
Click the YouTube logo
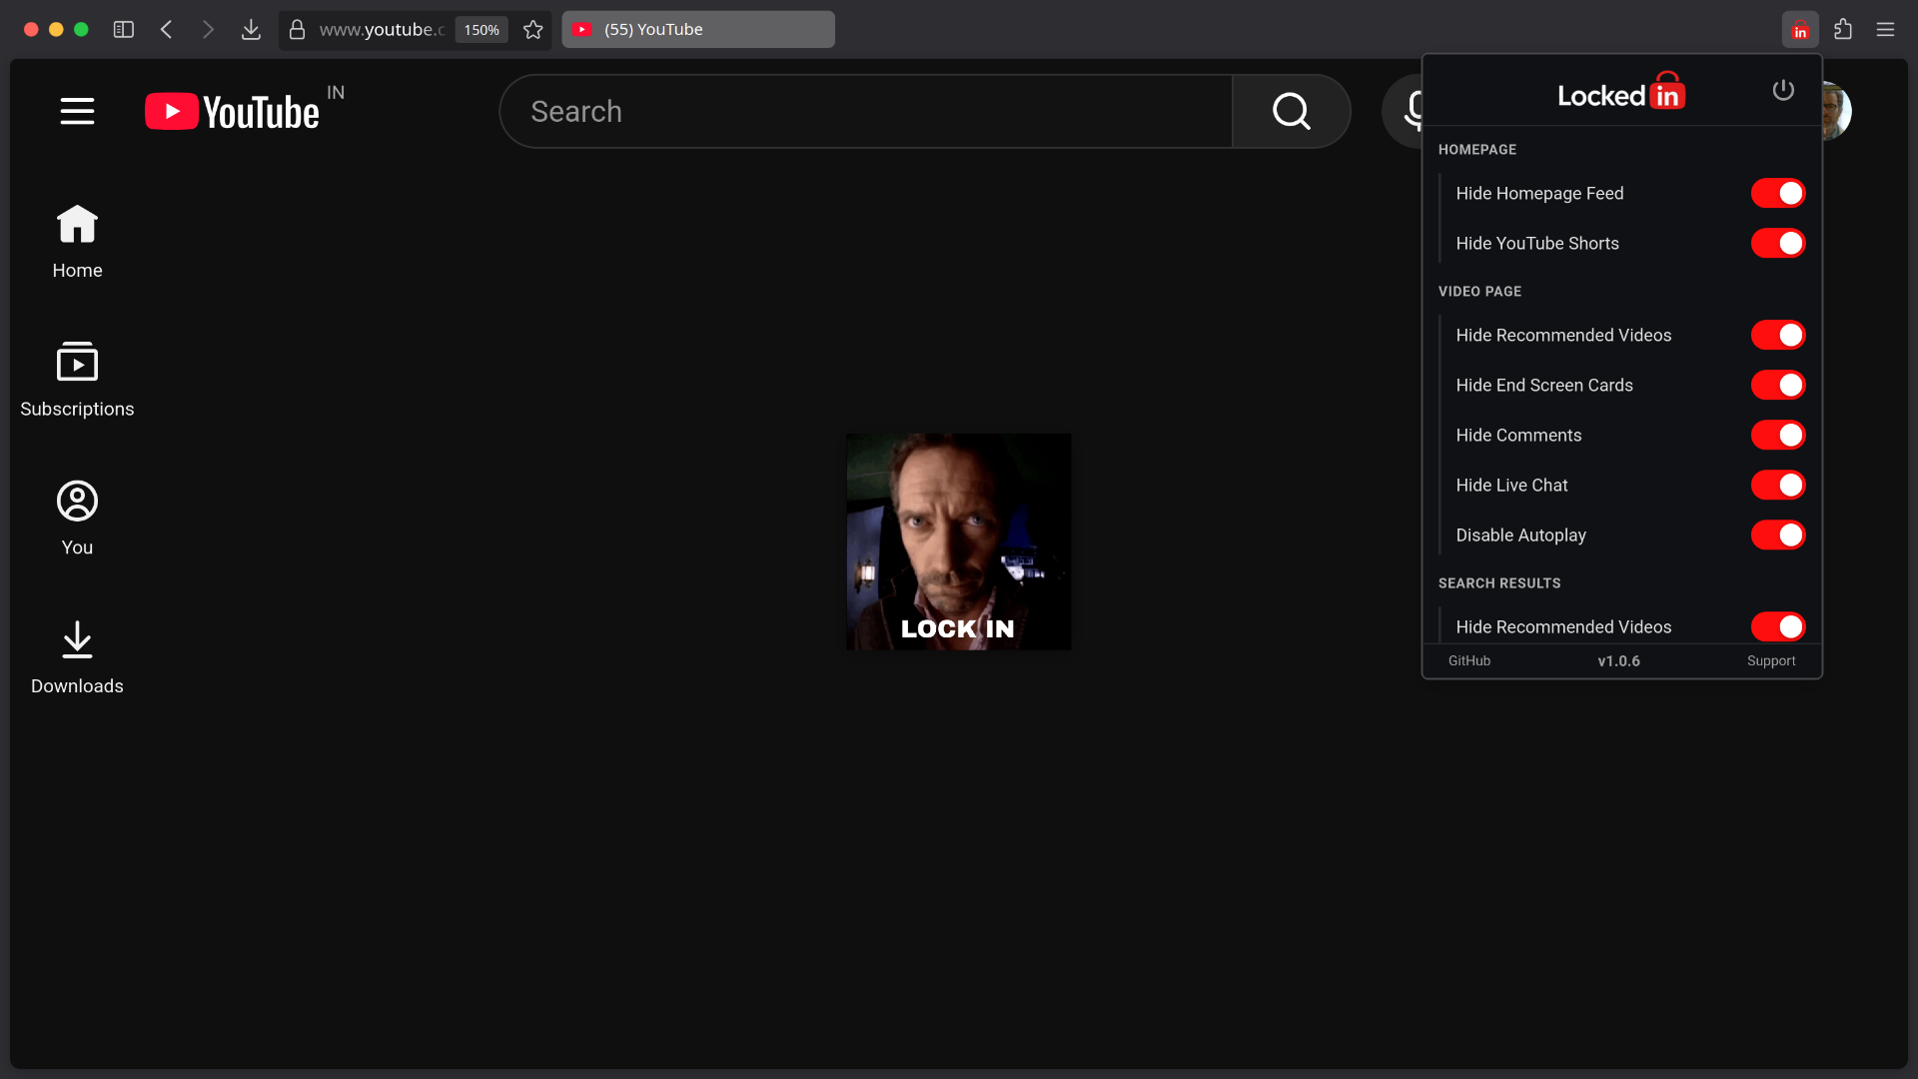(x=232, y=111)
